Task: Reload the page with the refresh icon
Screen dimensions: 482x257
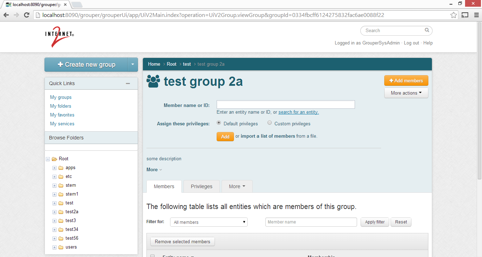Action: 26,15
